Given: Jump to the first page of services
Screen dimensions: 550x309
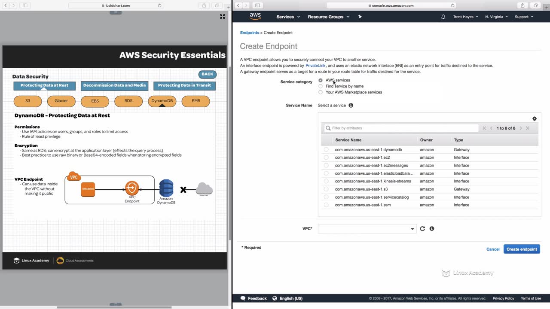Looking at the screenshot, I should tap(485, 128).
